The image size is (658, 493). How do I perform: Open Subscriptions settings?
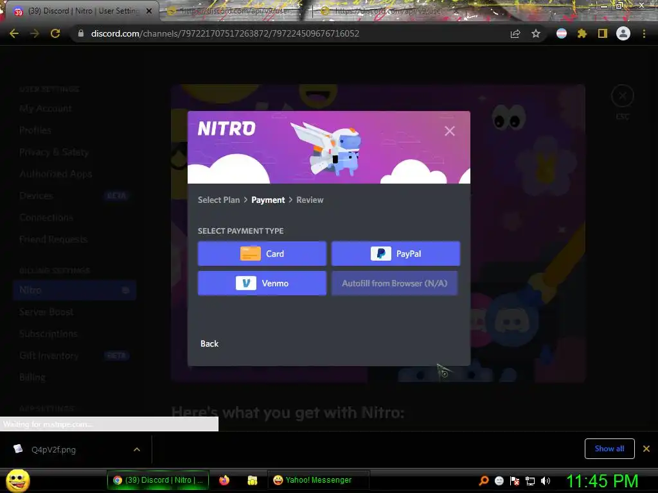pos(48,334)
